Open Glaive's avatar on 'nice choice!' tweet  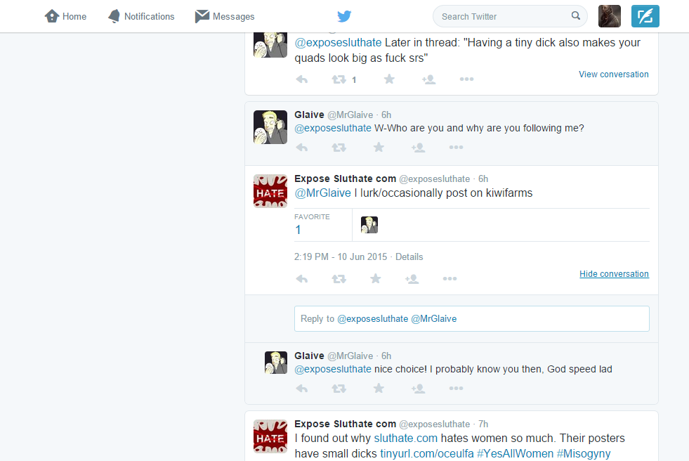coord(275,363)
